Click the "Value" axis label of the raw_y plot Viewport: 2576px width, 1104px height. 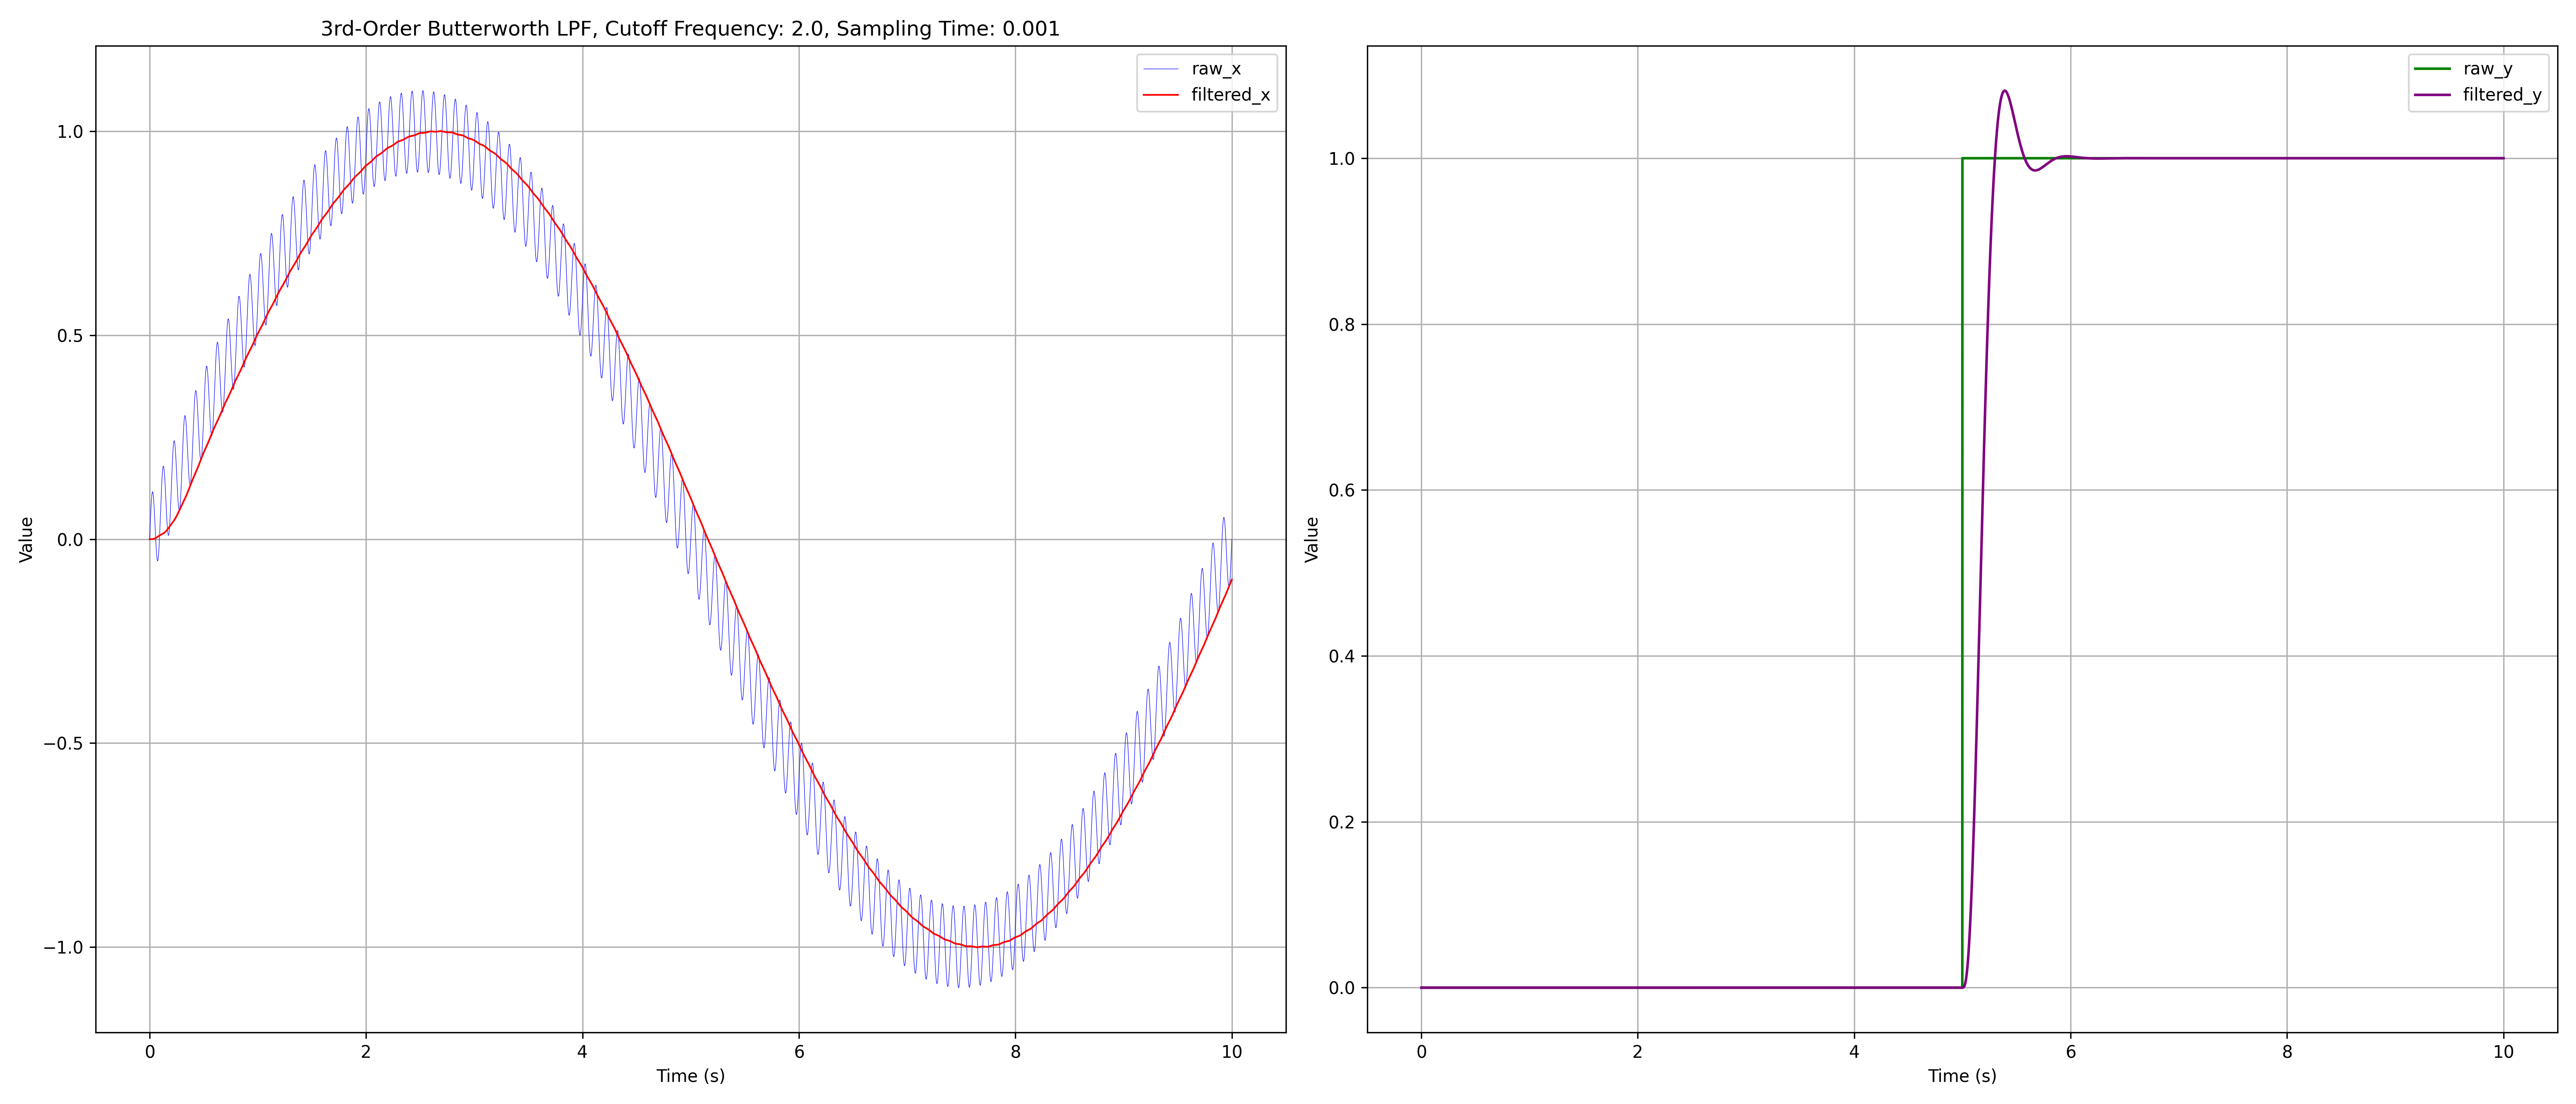pos(1312,540)
